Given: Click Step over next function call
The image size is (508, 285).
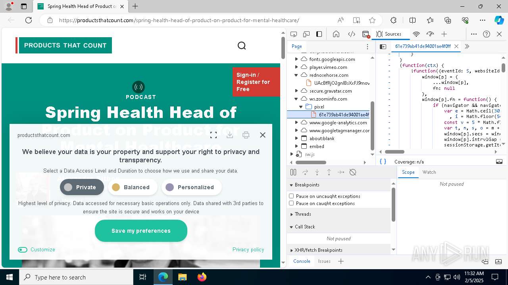Looking at the screenshot, I should pos(305,172).
